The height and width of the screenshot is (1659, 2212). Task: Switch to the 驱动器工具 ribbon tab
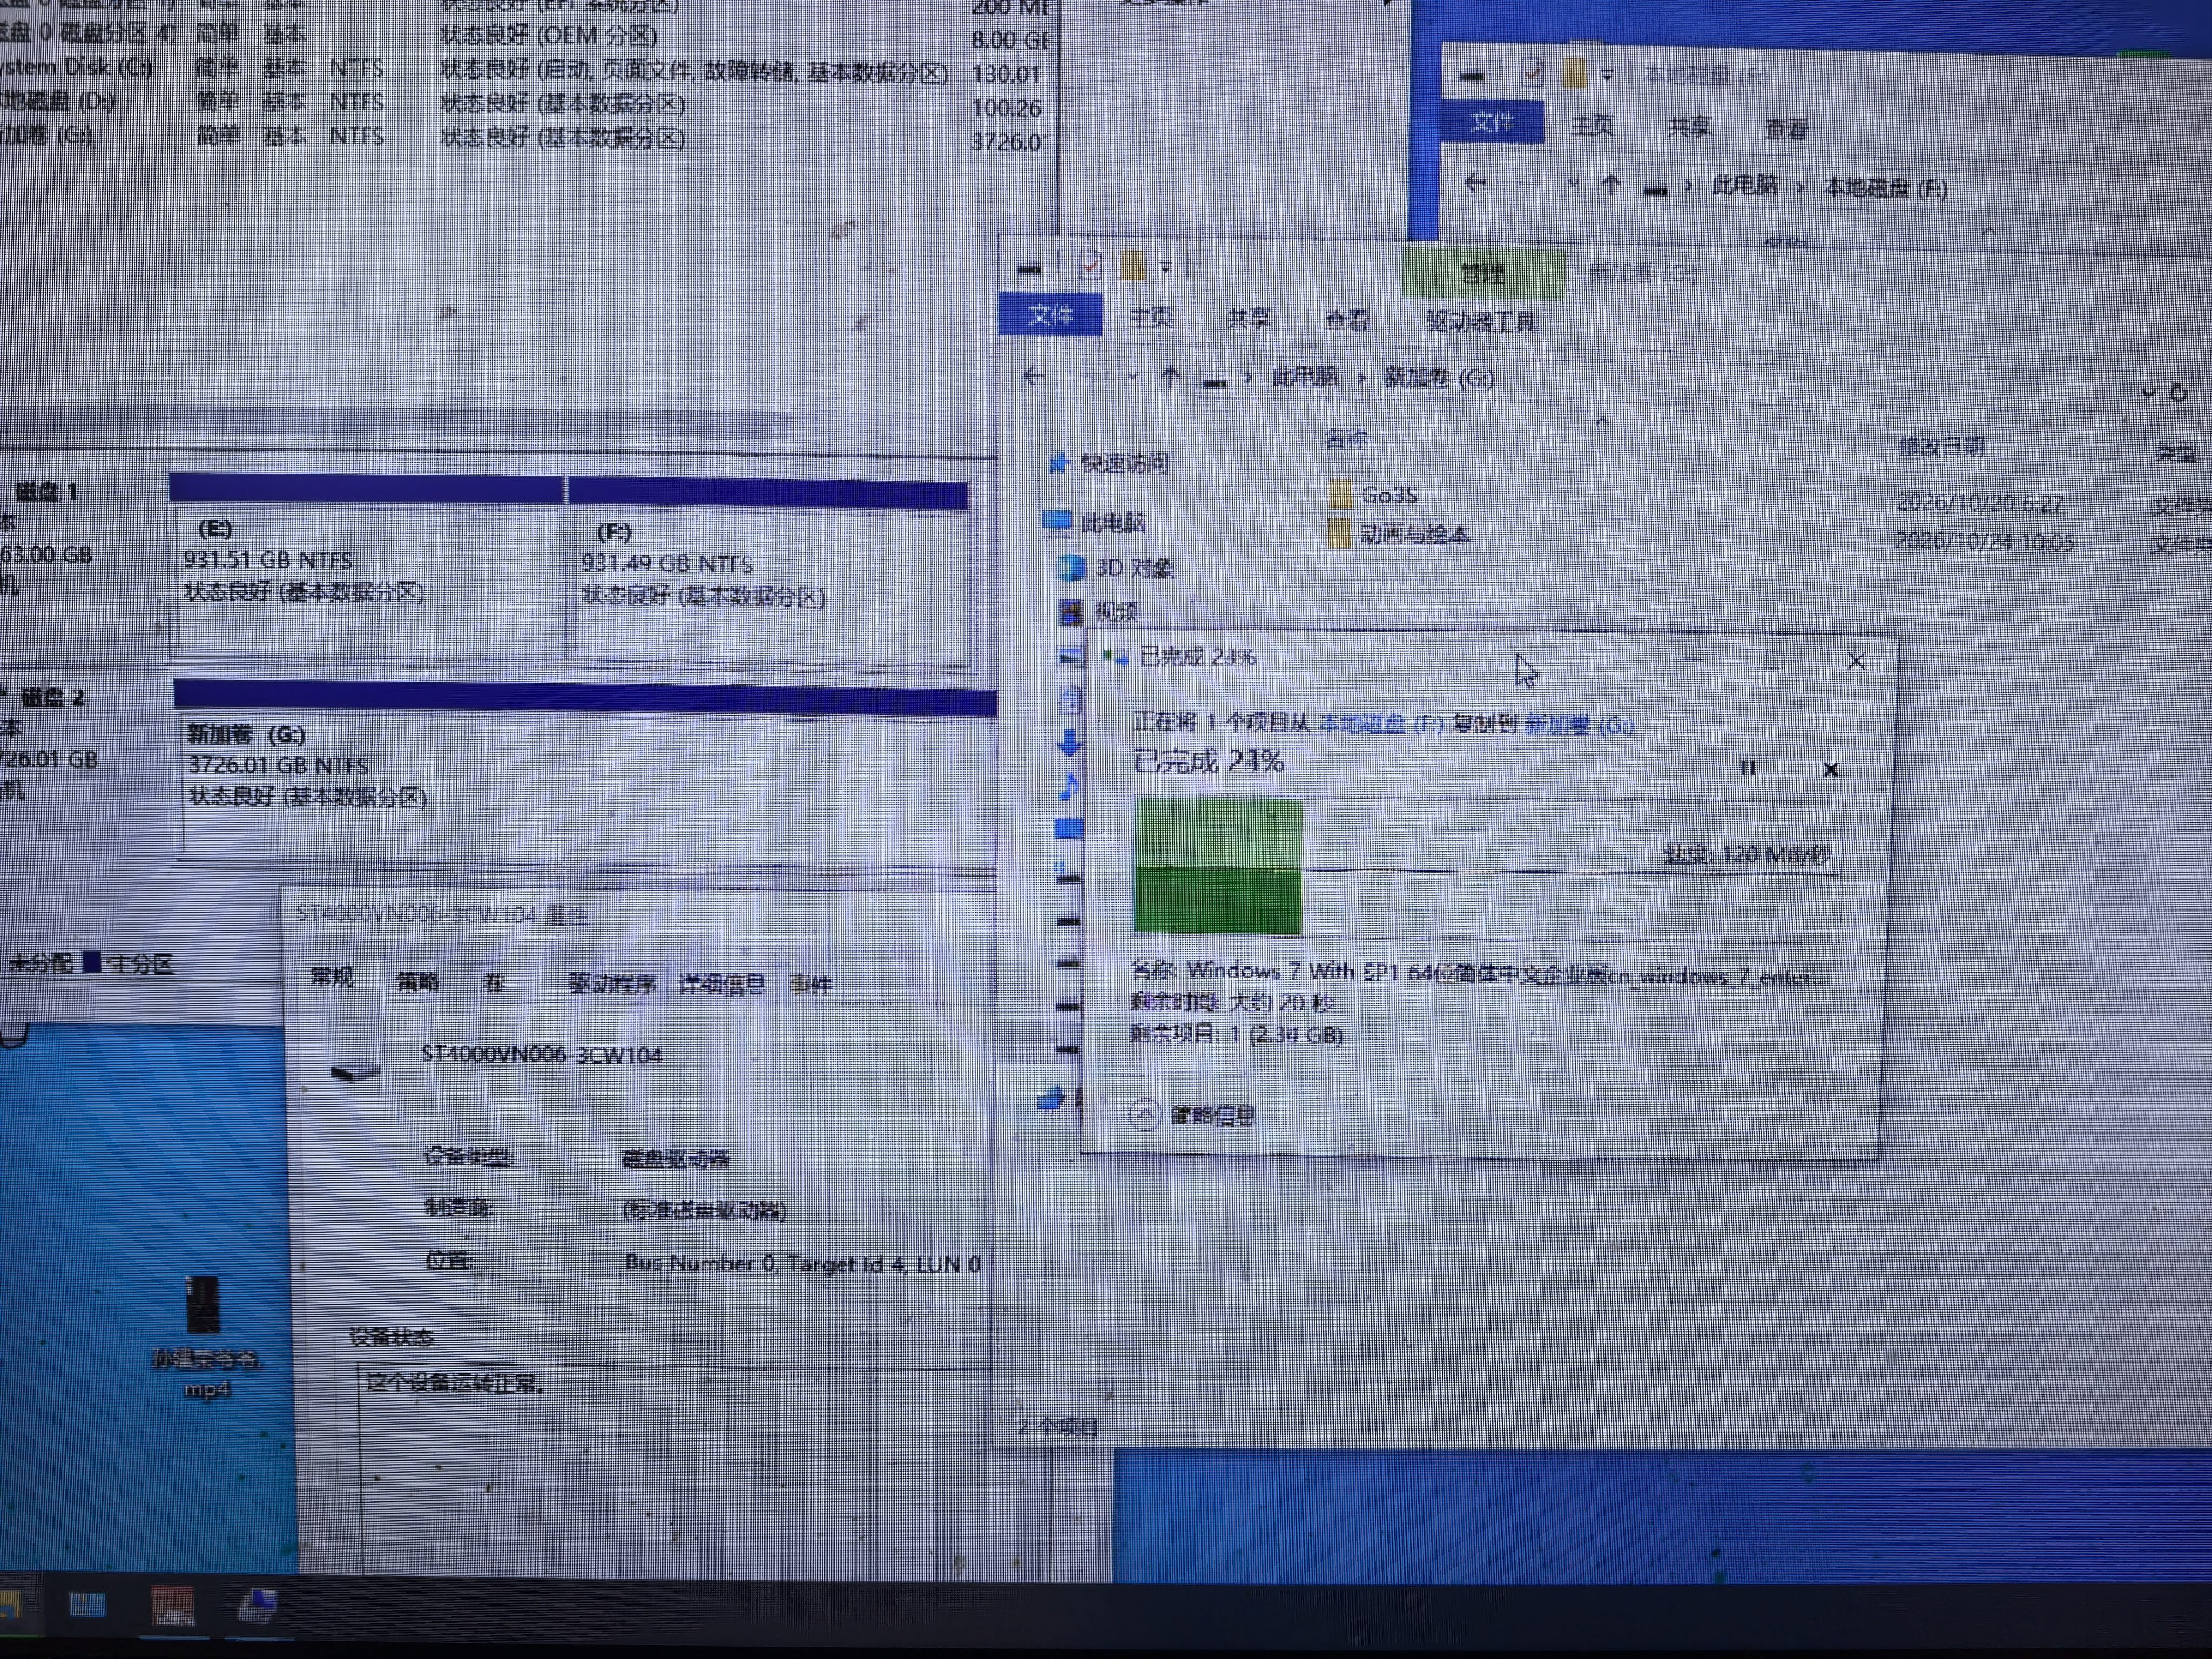coord(1480,322)
